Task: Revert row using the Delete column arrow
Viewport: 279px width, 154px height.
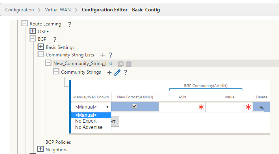Action: tap(261, 107)
